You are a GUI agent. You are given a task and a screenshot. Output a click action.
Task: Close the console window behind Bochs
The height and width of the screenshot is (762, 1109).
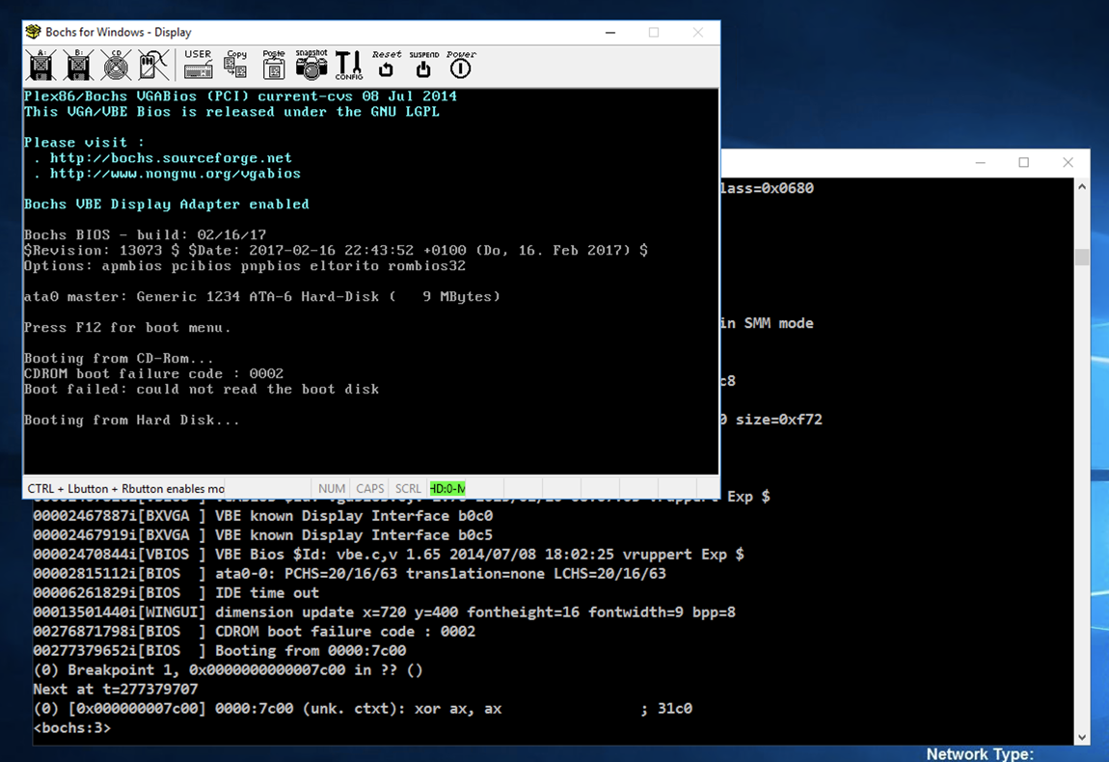pos(1068,163)
